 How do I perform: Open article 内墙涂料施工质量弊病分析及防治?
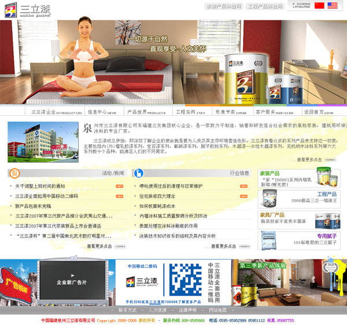(x=173, y=216)
